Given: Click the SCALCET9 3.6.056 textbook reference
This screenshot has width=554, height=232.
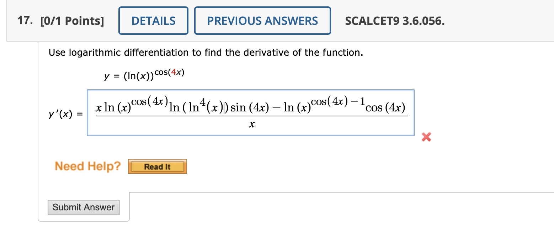Looking at the screenshot, I should [395, 21].
